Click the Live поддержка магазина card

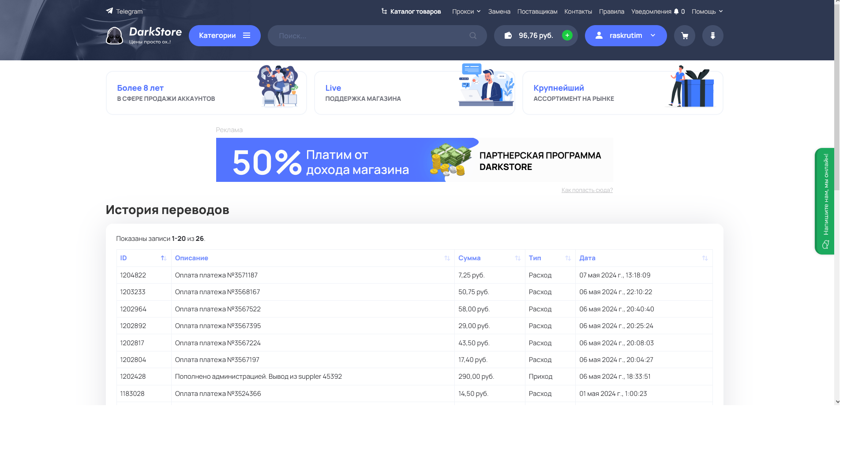click(x=415, y=93)
